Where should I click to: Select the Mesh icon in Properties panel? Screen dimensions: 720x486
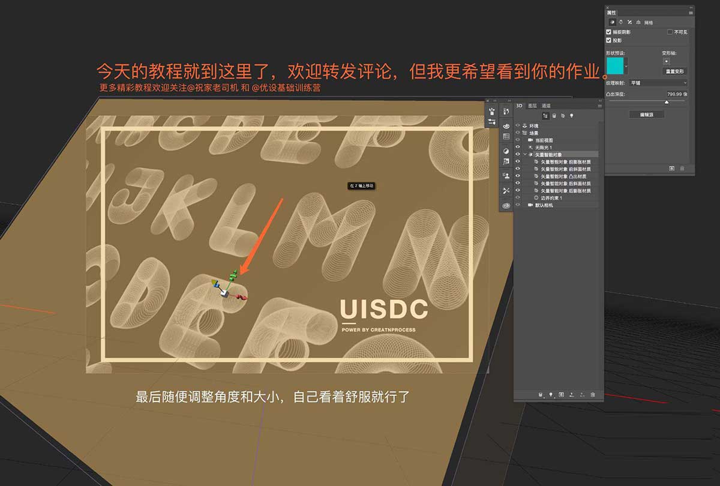613,22
